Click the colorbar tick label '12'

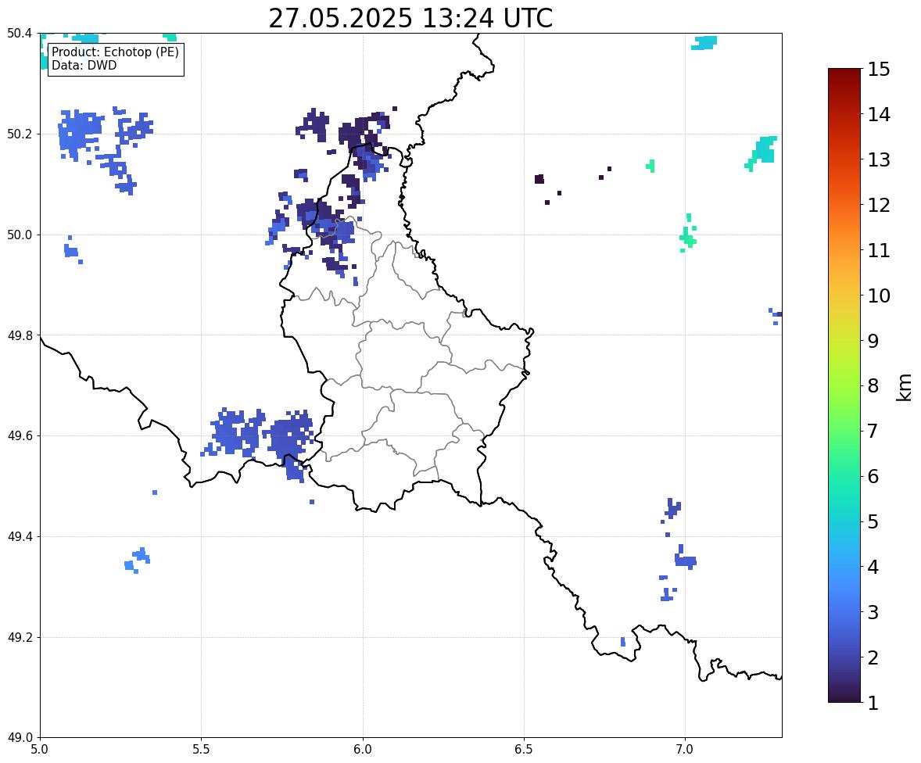click(x=879, y=205)
